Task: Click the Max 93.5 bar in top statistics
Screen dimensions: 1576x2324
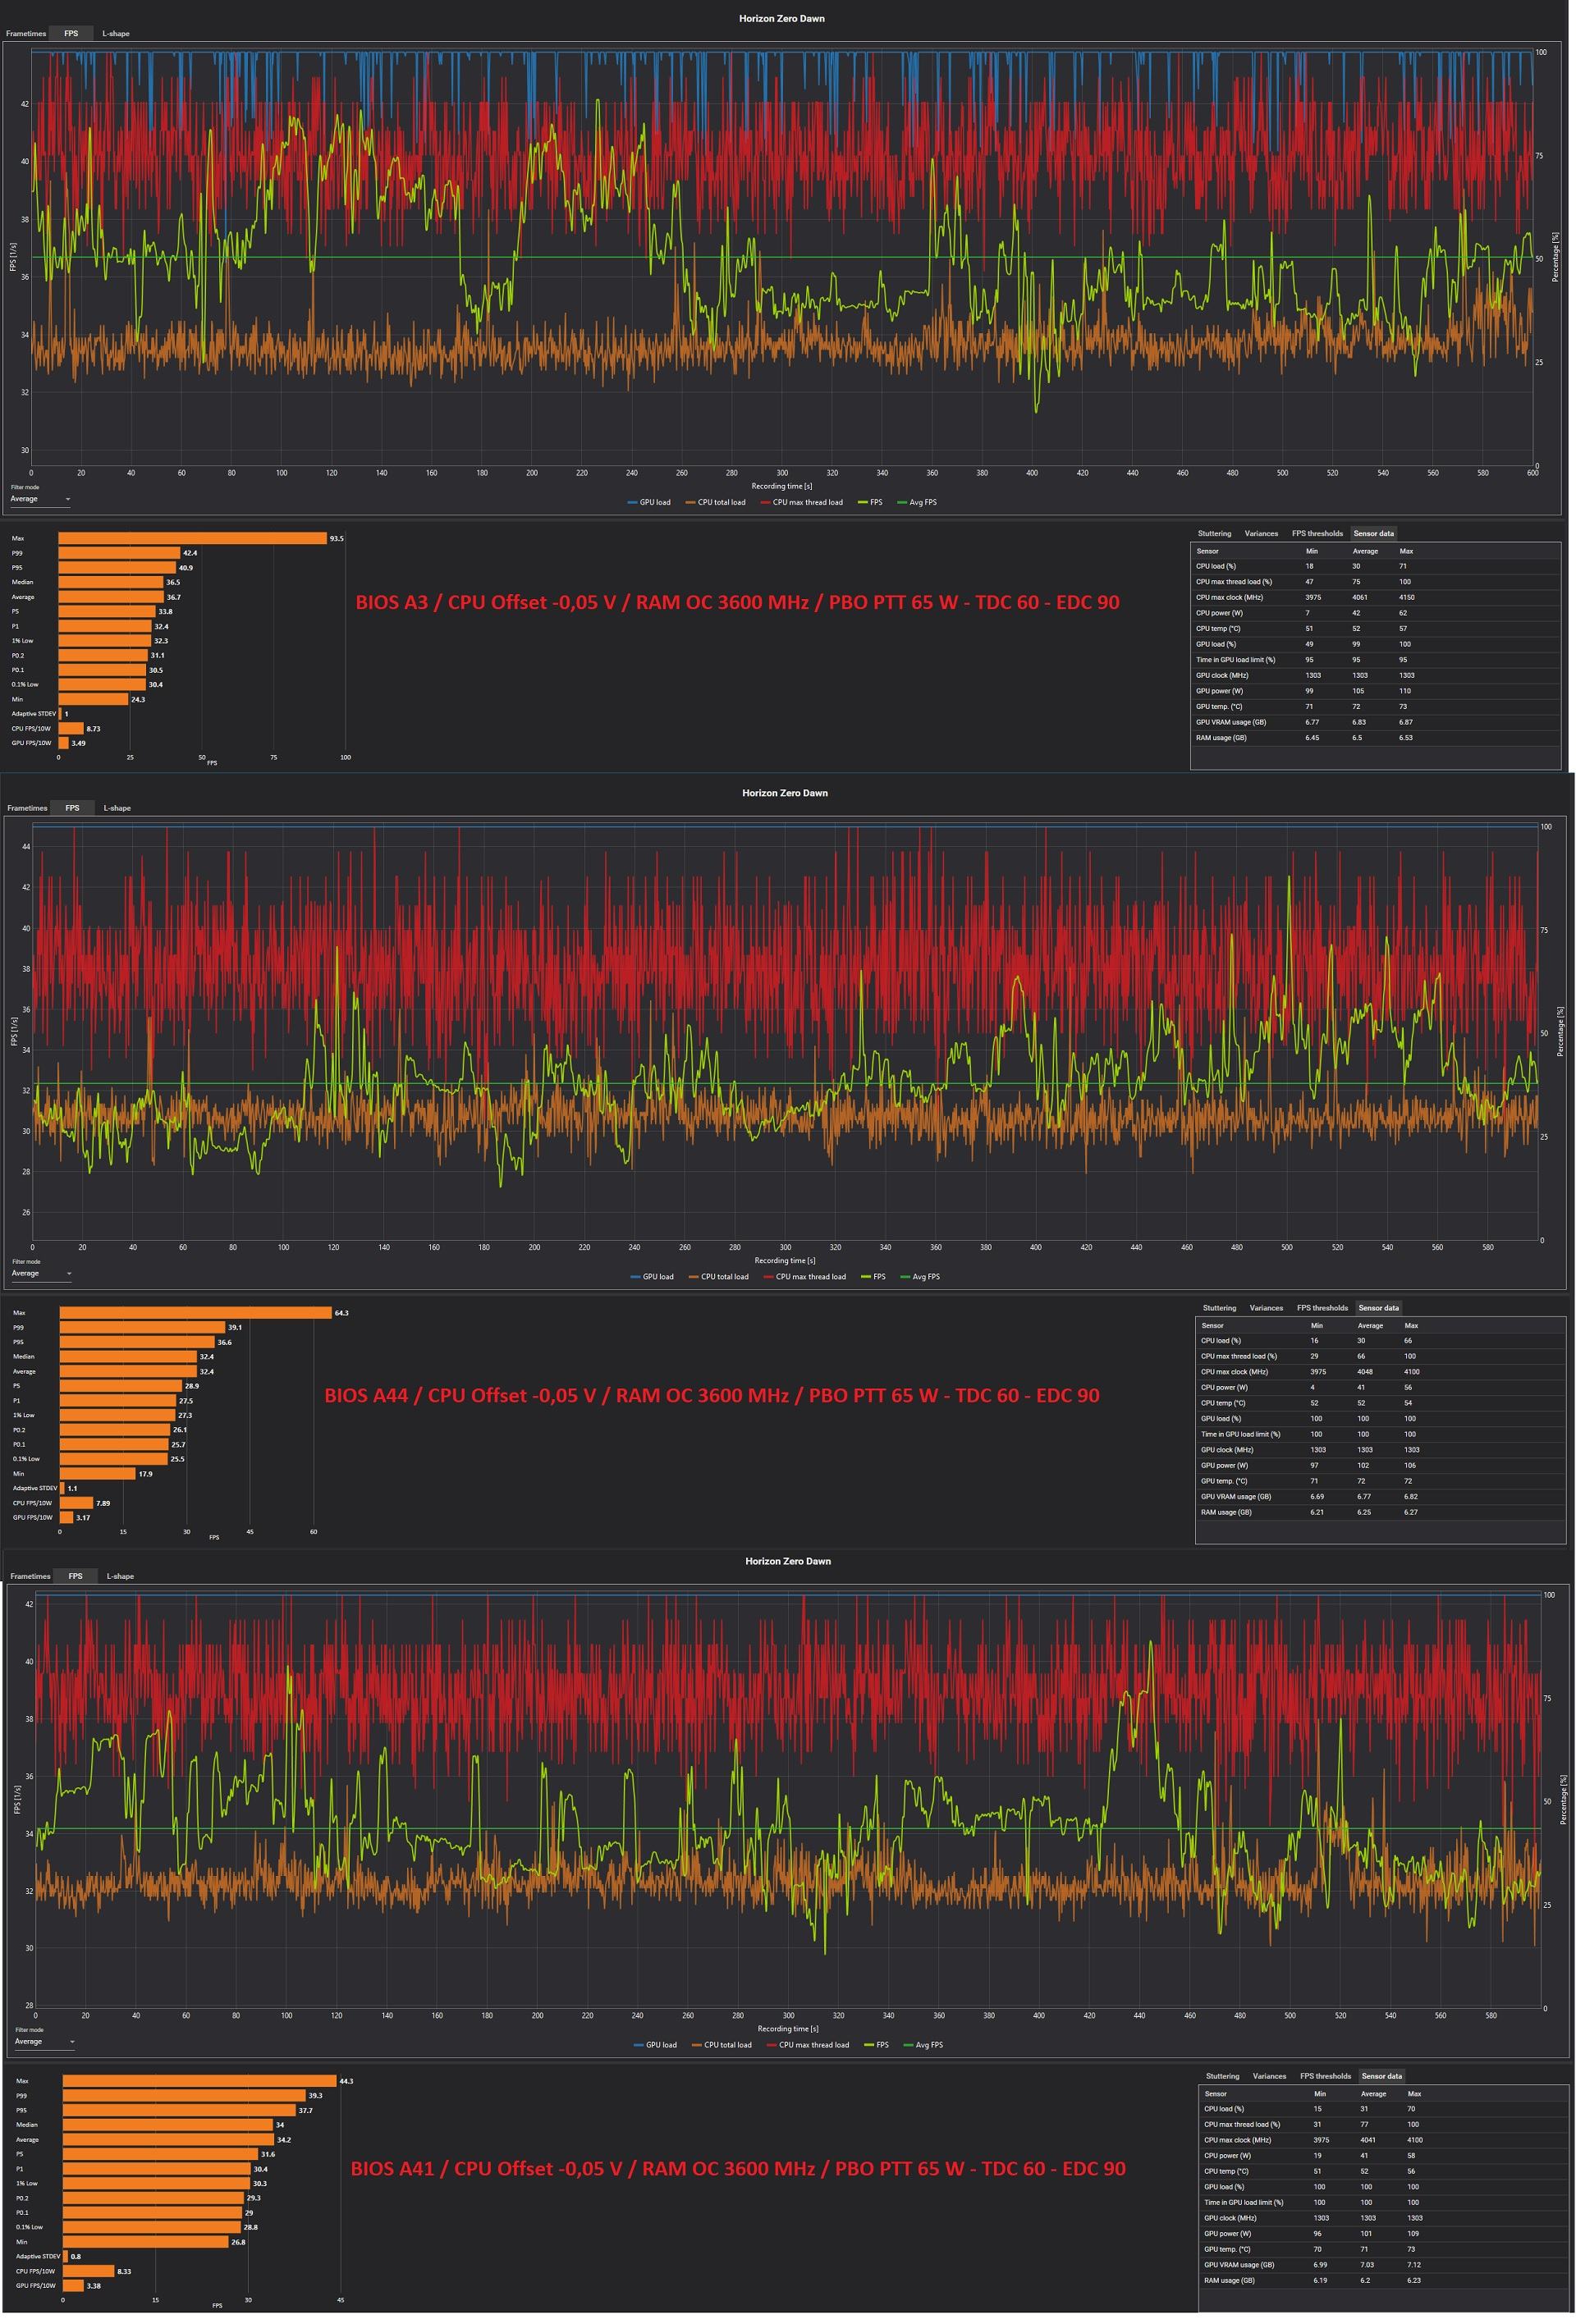Action: (192, 538)
